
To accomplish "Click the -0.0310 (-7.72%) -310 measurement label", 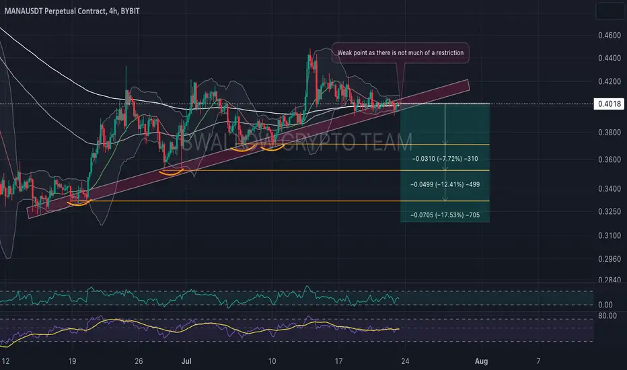I will coord(445,159).
